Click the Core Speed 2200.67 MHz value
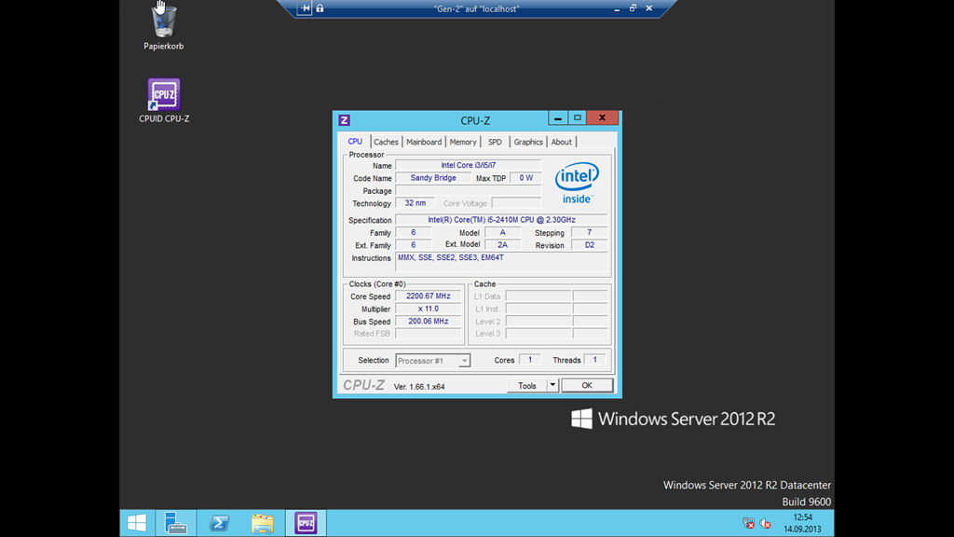The height and width of the screenshot is (537, 954). pos(429,296)
